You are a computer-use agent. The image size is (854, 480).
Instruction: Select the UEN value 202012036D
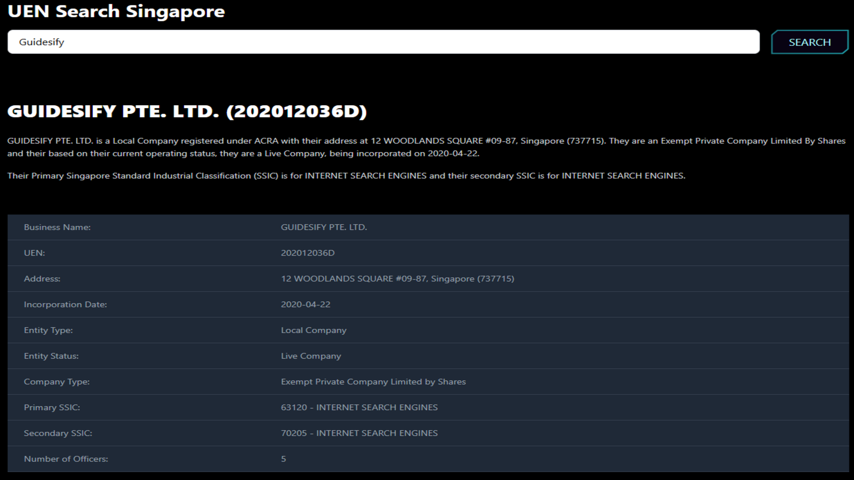pos(308,253)
